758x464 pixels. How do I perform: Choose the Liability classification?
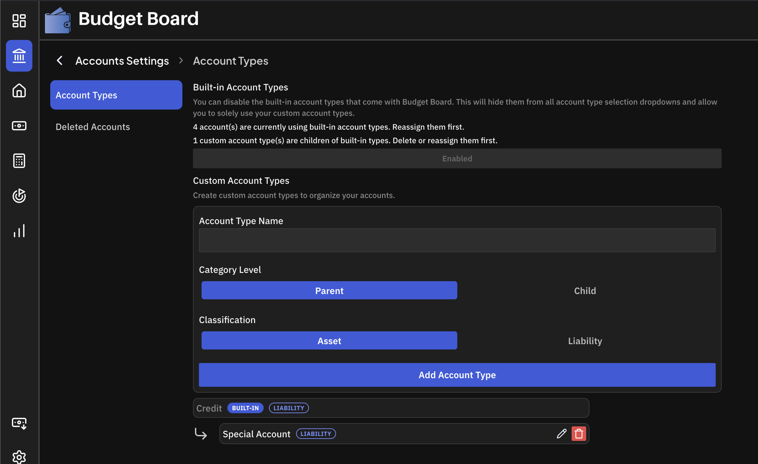(x=585, y=341)
